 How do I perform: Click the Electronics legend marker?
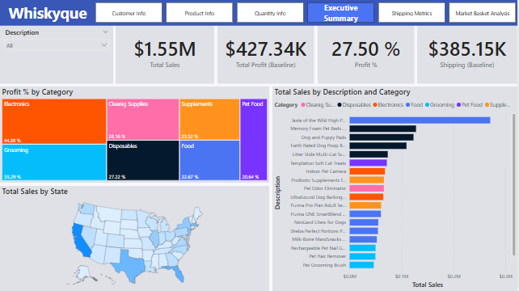coord(375,105)
